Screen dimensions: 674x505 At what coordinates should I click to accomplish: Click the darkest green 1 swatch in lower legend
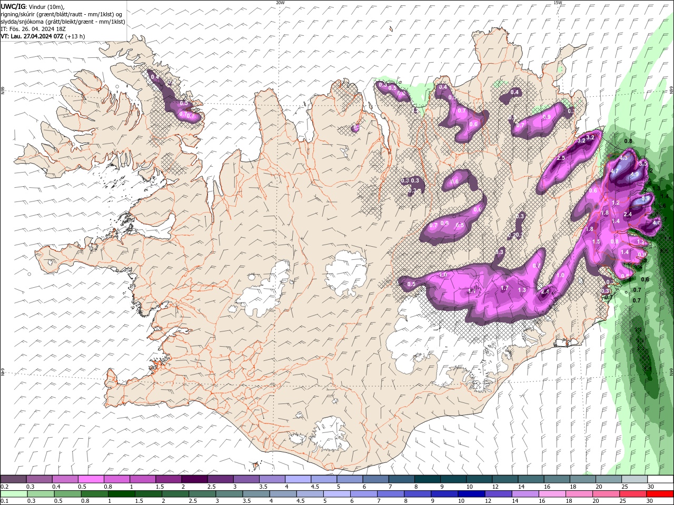(122, 494)
